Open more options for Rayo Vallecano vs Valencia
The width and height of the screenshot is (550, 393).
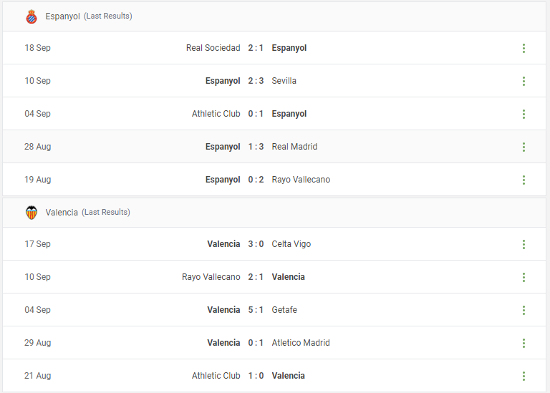524,278
